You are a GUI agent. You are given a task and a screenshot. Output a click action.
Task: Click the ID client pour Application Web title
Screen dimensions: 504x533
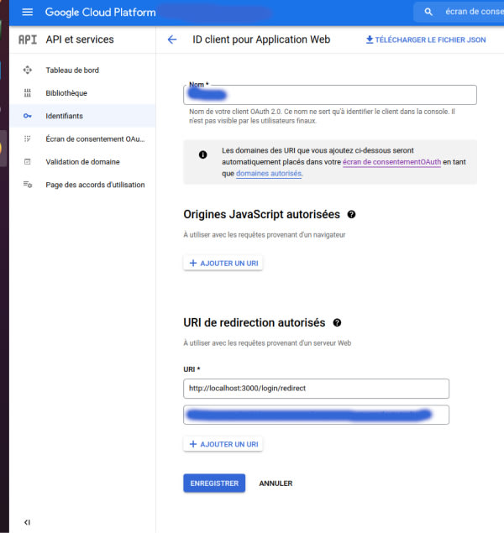[261, 39]
